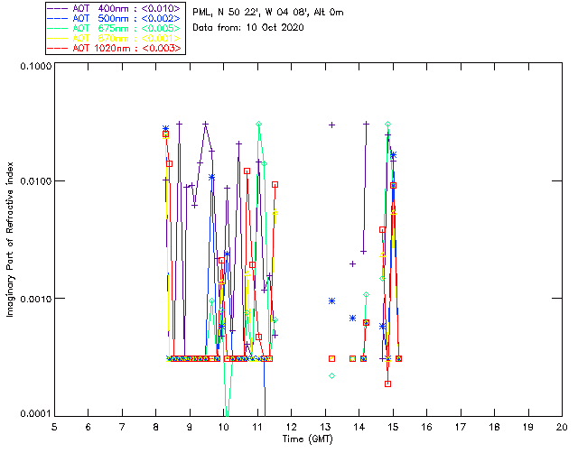Viewport: 578px width, 462px height.
Task: Click the y-axis label Imaginary Part of Refractive index
Action: tap(10, 239)
